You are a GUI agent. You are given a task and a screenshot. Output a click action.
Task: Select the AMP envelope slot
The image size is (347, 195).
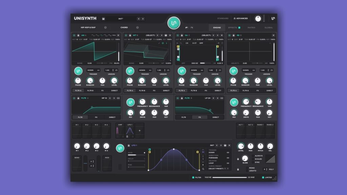coord(120,131)
